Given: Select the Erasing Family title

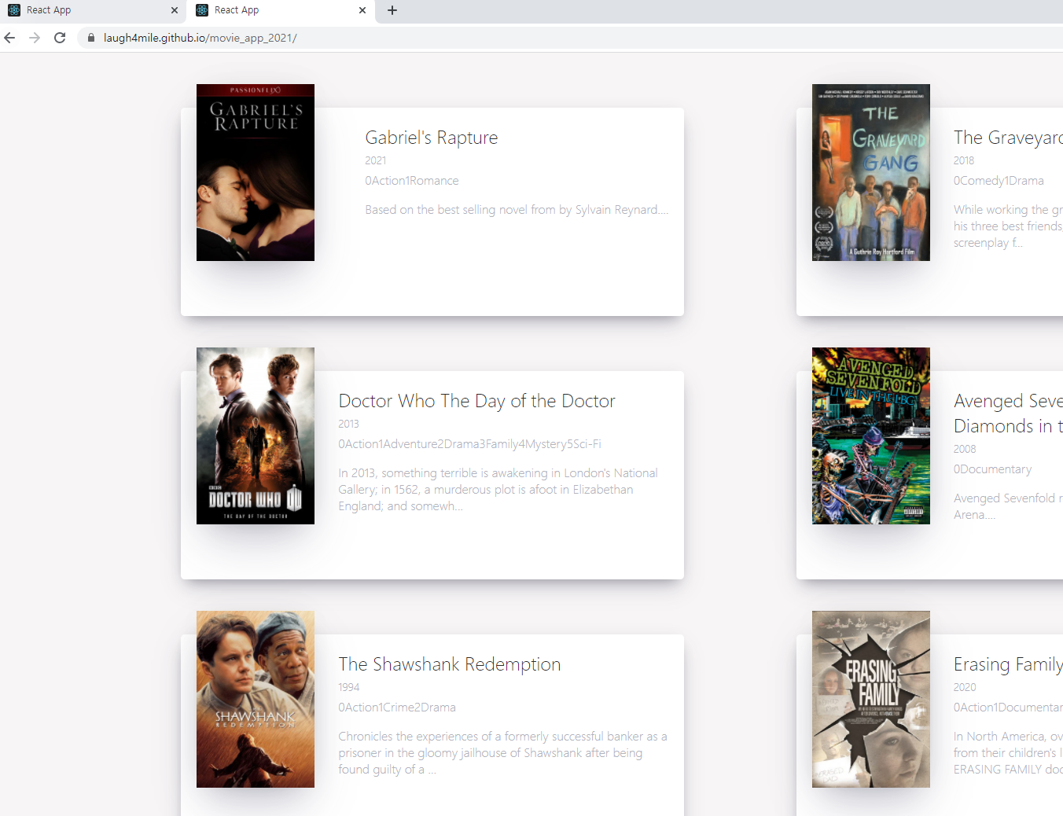Looking at the screenshot, I should point(1008,664).
